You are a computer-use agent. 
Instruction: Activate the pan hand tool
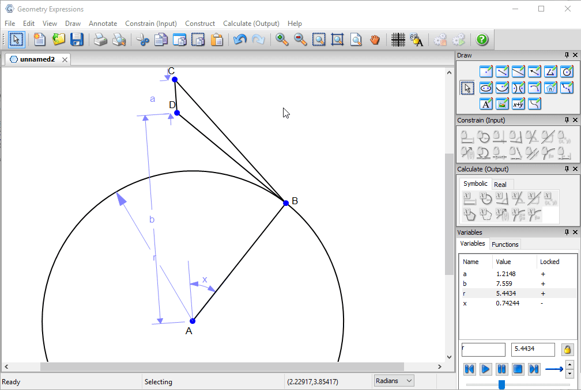coord(375,40)
